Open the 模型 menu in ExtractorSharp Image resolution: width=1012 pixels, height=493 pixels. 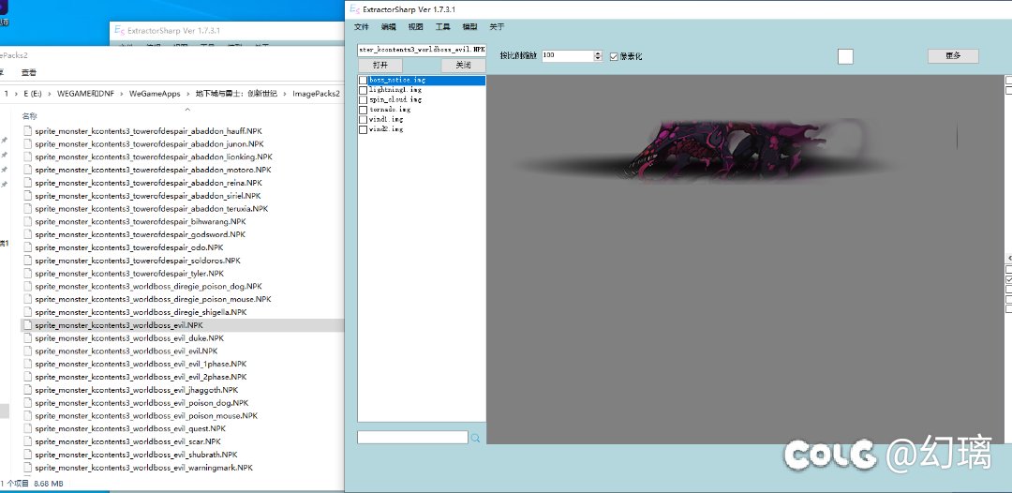pyautogui.click(x=469, y=26)
